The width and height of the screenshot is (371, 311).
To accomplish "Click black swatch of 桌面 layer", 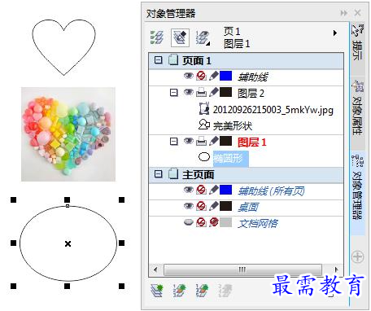I will pyautogui.click(x=225, y=206).
